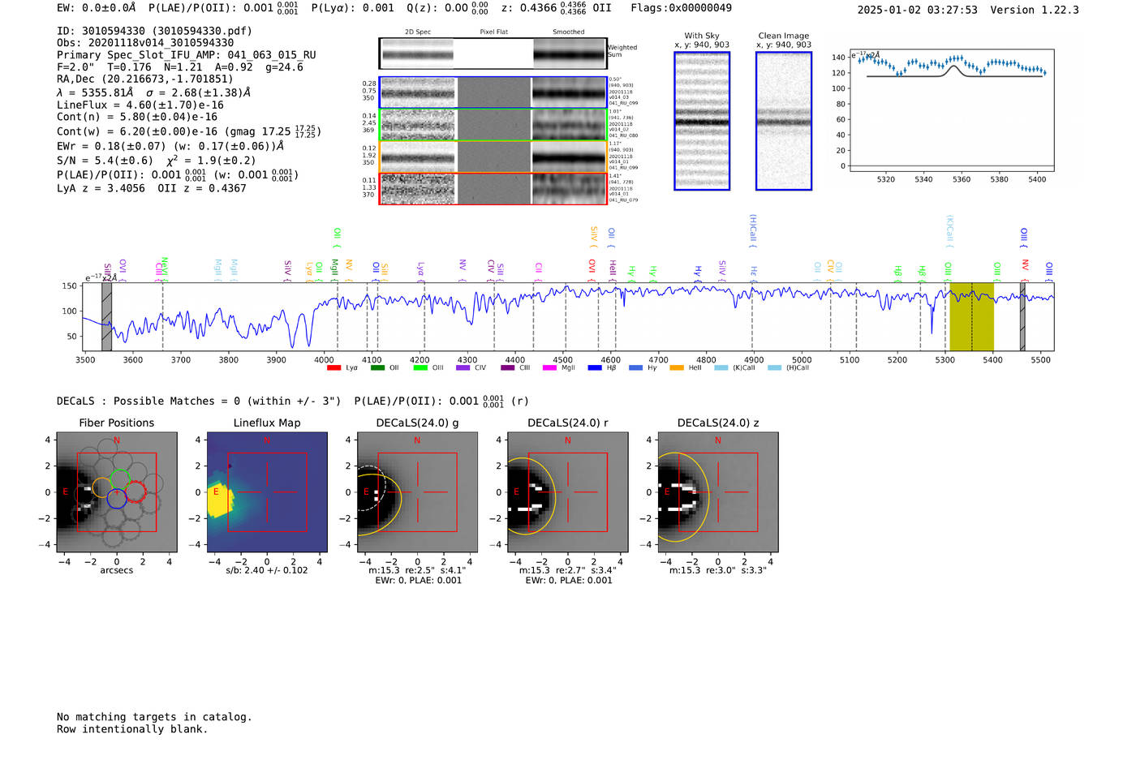Click the RA,Dec (20.216673,-1.701851) line
The height and width of the screenshot is (773, 1136).
pos(144,79)
